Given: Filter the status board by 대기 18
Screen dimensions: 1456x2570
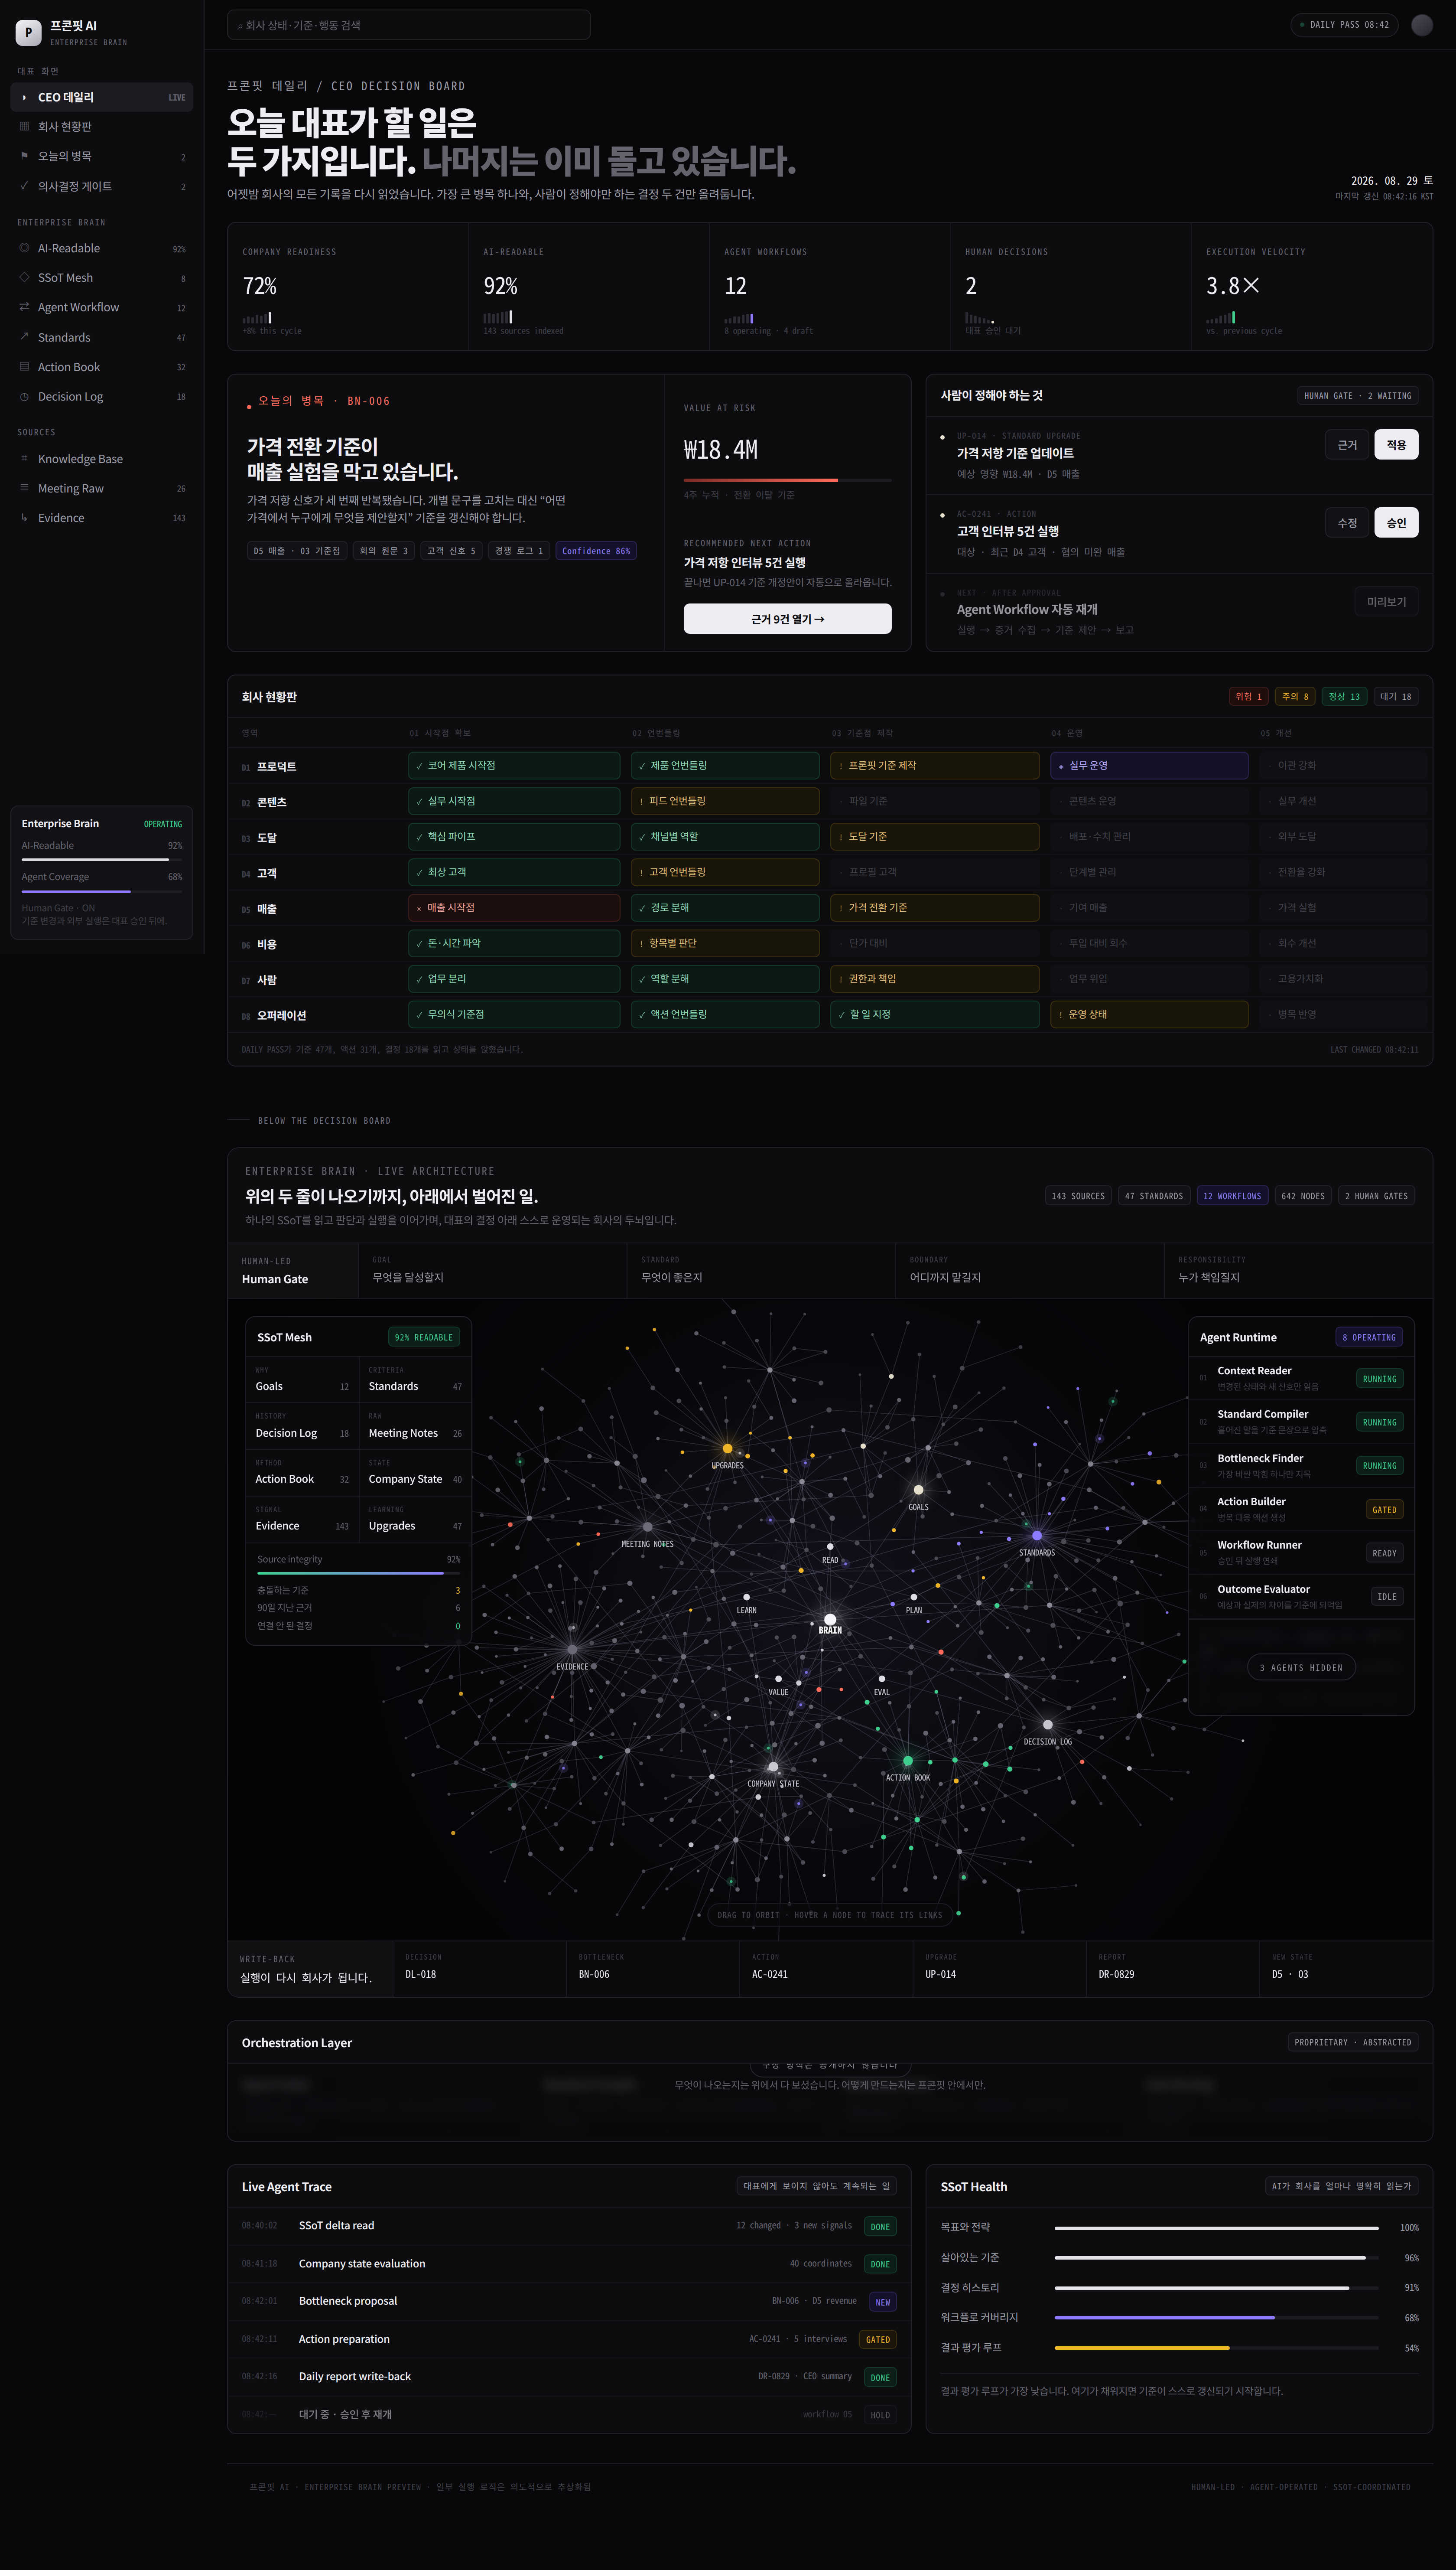Looking at the screenshot, I should click(1396, 697).
